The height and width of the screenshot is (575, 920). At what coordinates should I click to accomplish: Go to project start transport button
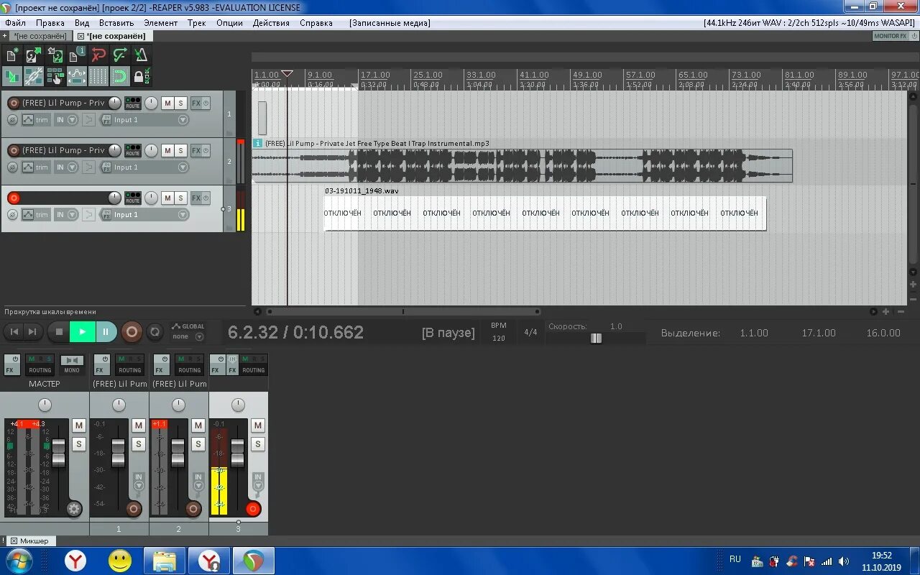click(14, 331)
